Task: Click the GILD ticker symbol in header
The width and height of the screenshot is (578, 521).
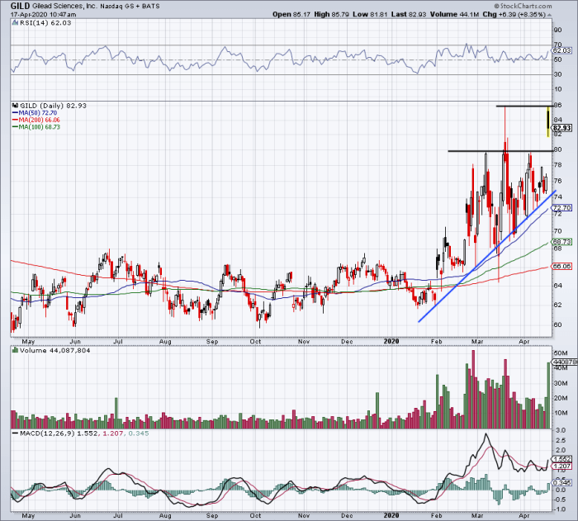Action: [20, 6]
